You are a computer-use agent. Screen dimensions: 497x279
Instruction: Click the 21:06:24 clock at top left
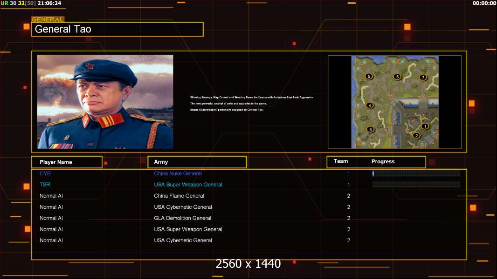(49, 3)
